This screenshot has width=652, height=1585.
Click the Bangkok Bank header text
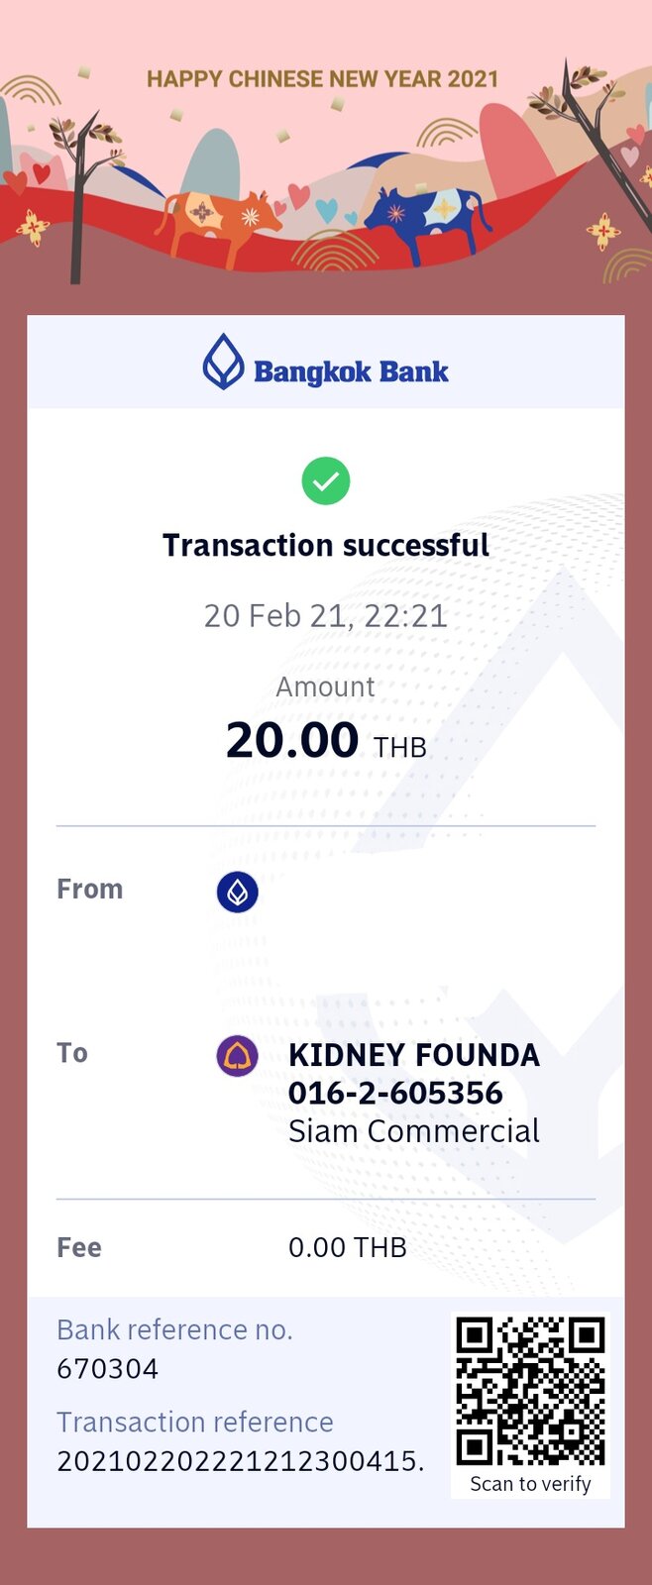point(351,371)
